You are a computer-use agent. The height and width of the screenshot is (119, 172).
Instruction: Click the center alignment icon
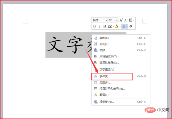[124, 26]
